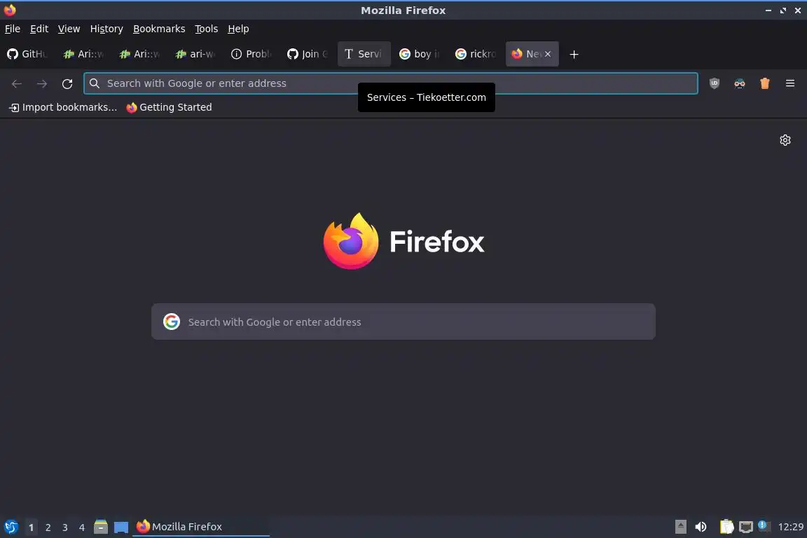Click the orange trash extension icon

[765, 83]
